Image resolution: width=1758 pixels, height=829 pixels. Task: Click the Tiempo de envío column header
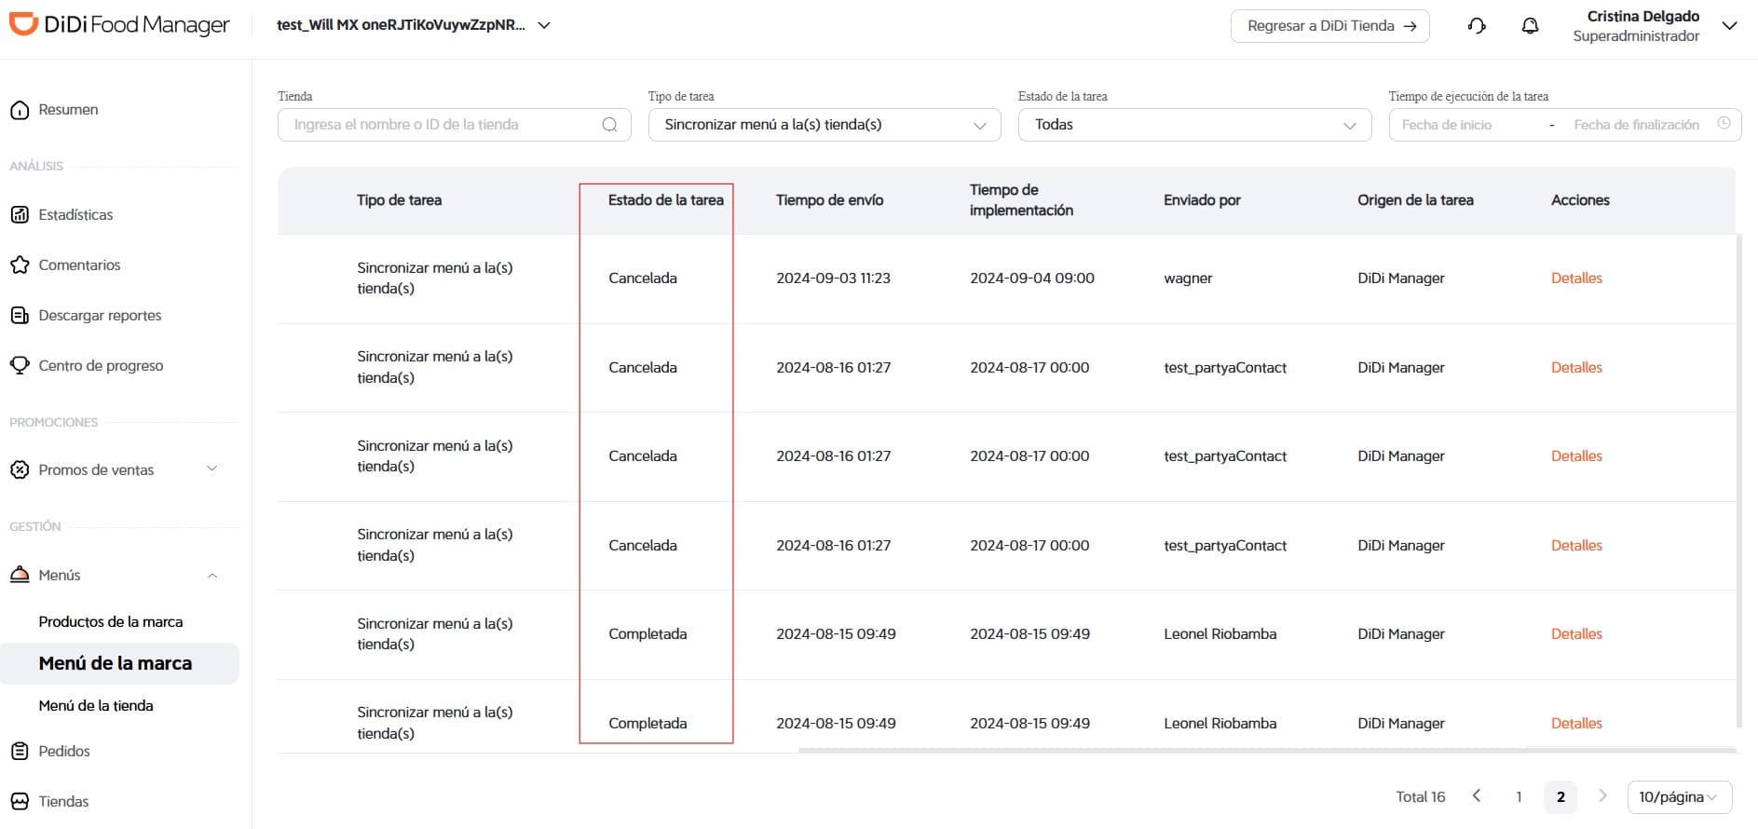829,200
